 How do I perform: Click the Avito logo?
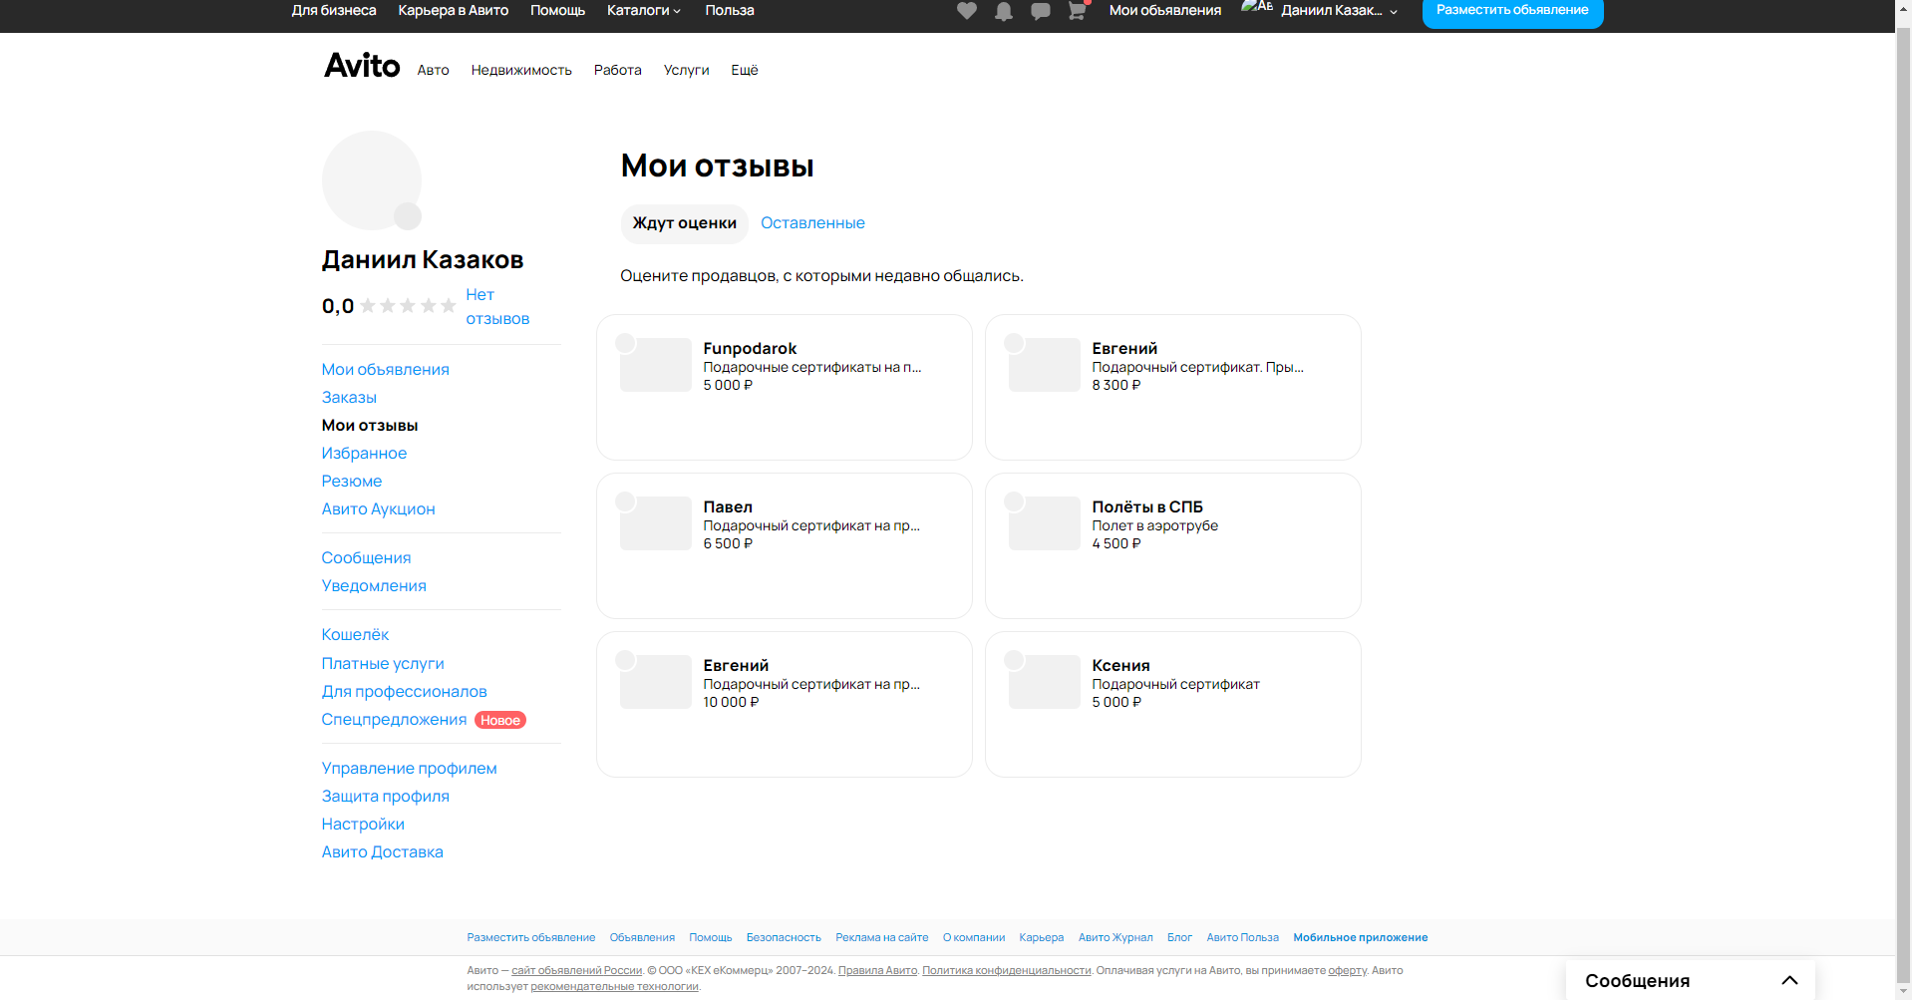pos(362,66)
